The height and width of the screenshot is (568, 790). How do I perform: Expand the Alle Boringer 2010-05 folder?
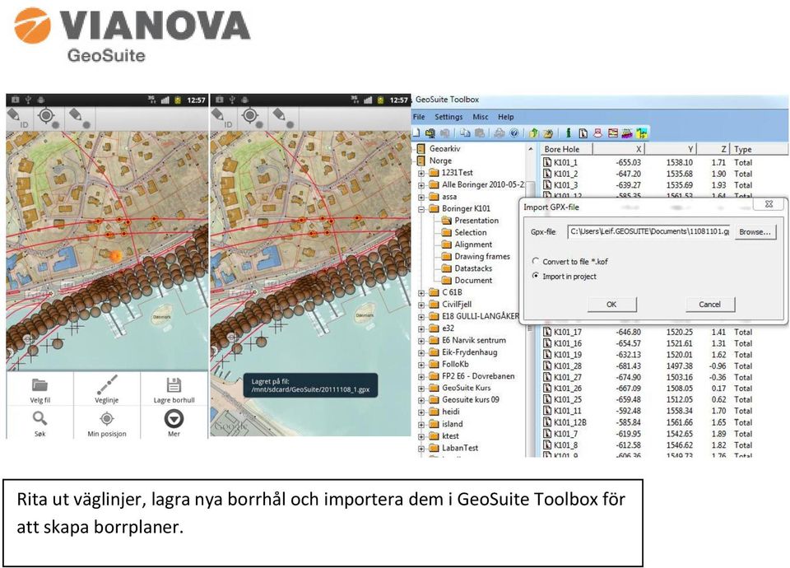pos(421,185)
